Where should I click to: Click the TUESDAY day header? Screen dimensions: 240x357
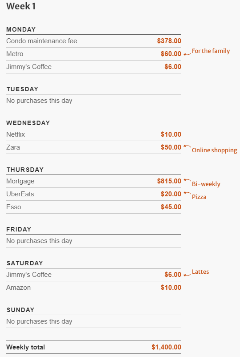pyautogui.click(x=22, y=89)
